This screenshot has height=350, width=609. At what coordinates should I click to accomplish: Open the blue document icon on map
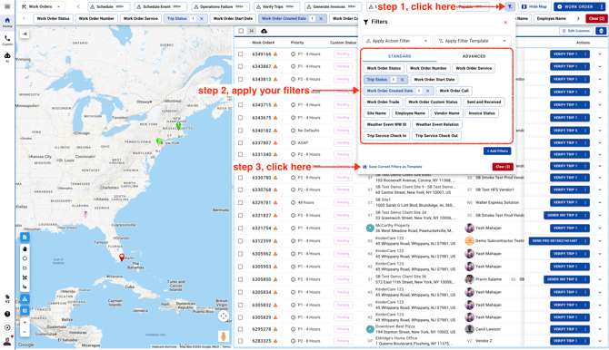(25, 237)
